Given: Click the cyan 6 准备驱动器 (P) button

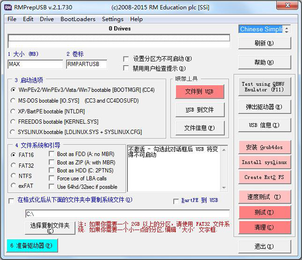Looking at the screenshot, I should pyautogui.click(x=32, y=245).
